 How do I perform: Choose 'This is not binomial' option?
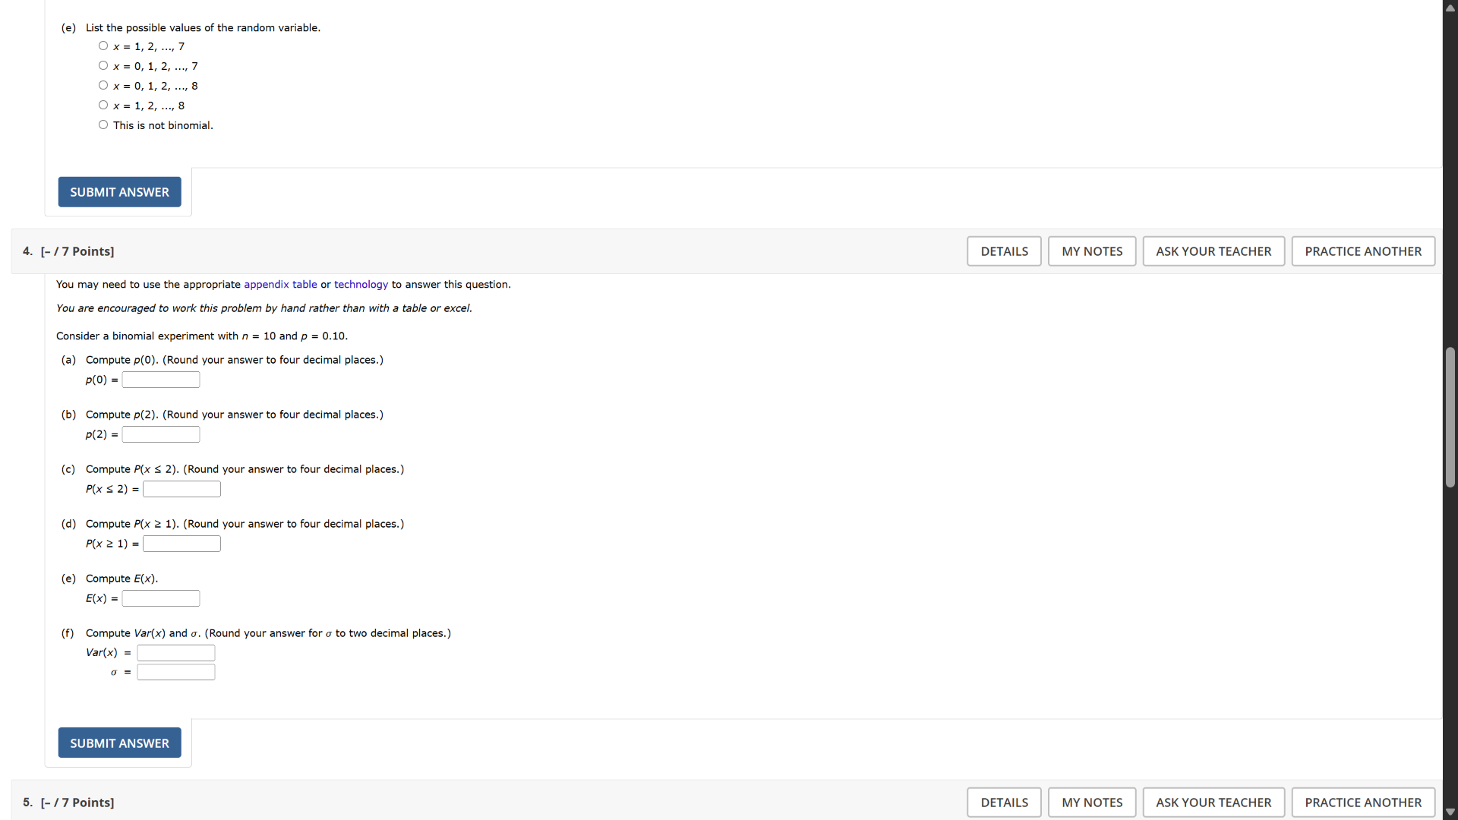coord(103,125)
